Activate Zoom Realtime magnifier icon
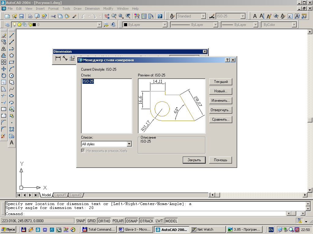 coord(114,16)
